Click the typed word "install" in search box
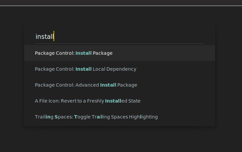The image size is (242, 152). click(45, 37)
